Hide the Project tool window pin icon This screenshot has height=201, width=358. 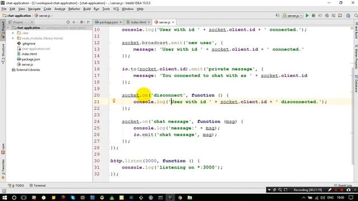point(88,22)
